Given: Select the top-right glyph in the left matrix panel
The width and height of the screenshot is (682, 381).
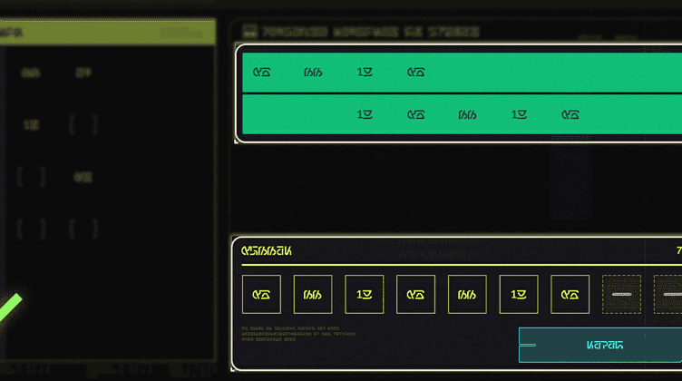Looking at the screenshot, I should tap(83, 73).
